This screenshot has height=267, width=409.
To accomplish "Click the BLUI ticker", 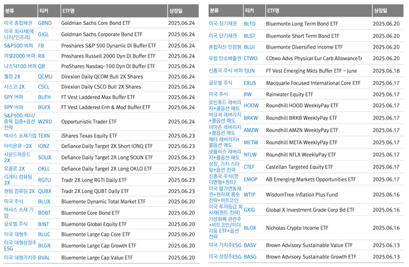I will coord(249,47).
